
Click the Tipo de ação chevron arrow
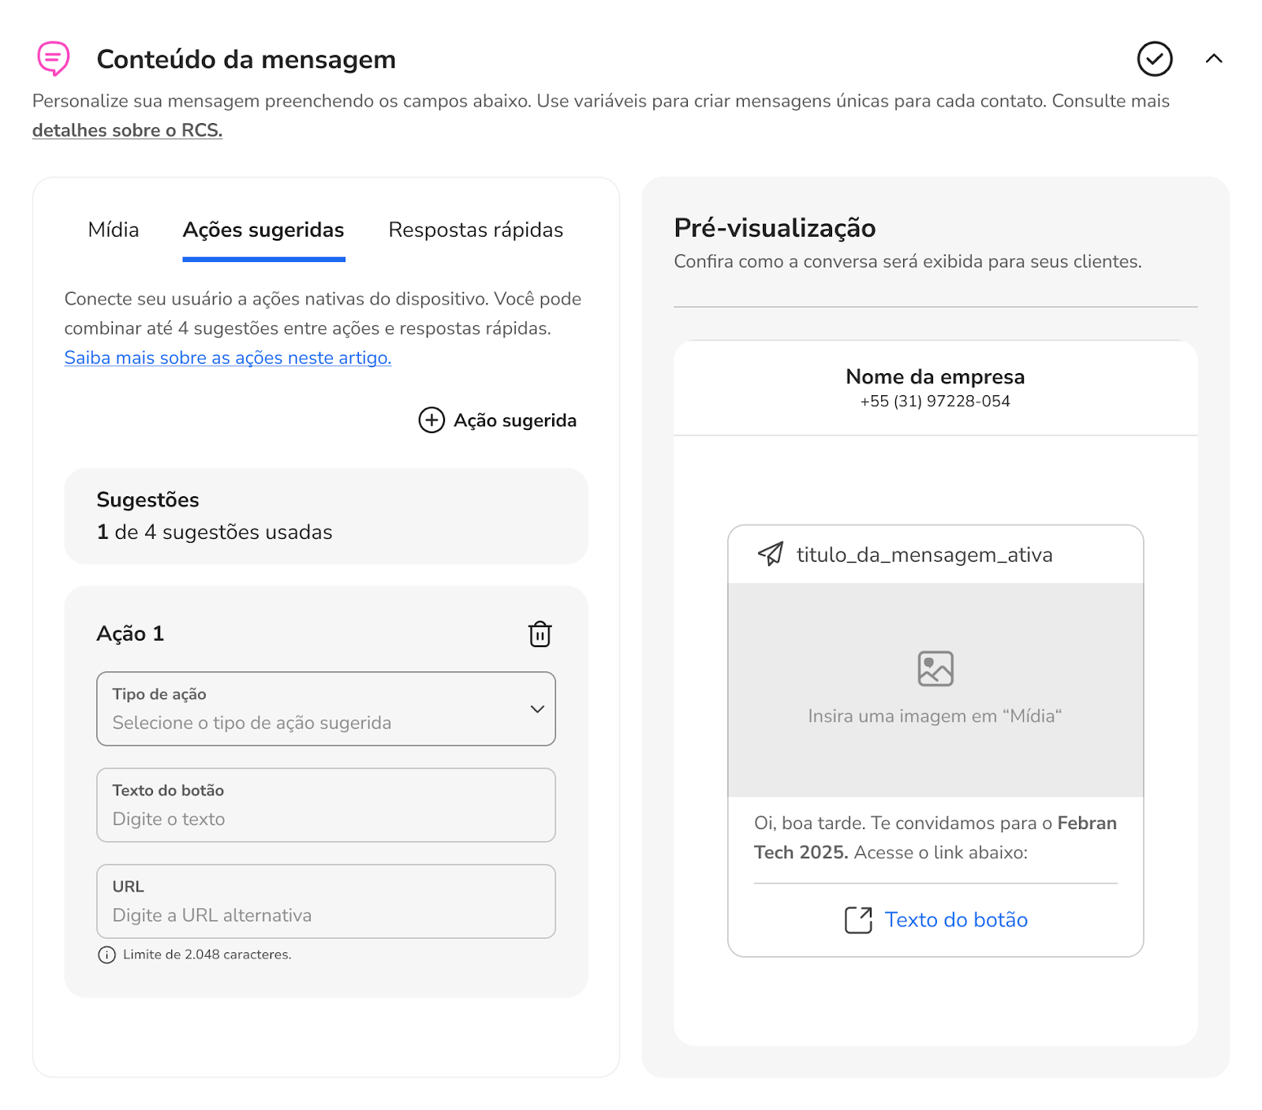(x=537, y=708)
